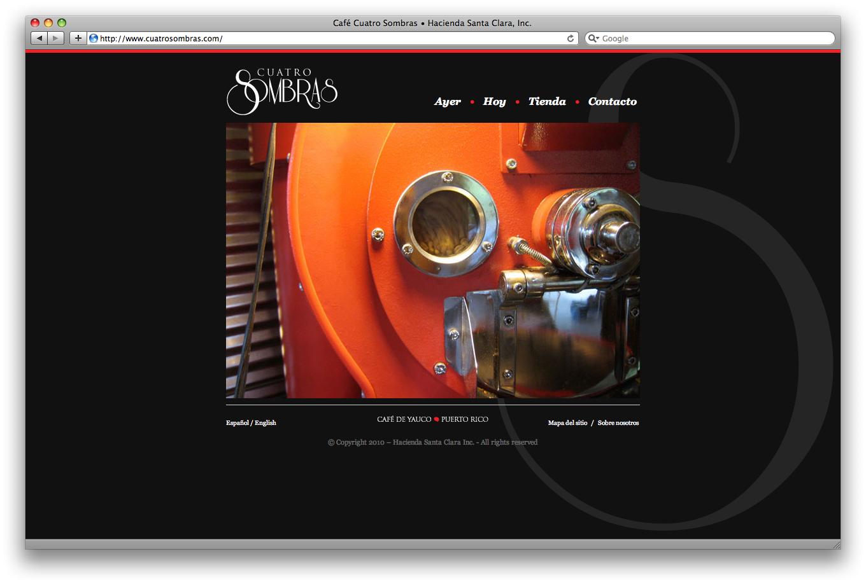This screenshot has width=866, height=584.
Task: Click the globe site icon in address bar
Action: pyautogui.click(x=94, y=38)
